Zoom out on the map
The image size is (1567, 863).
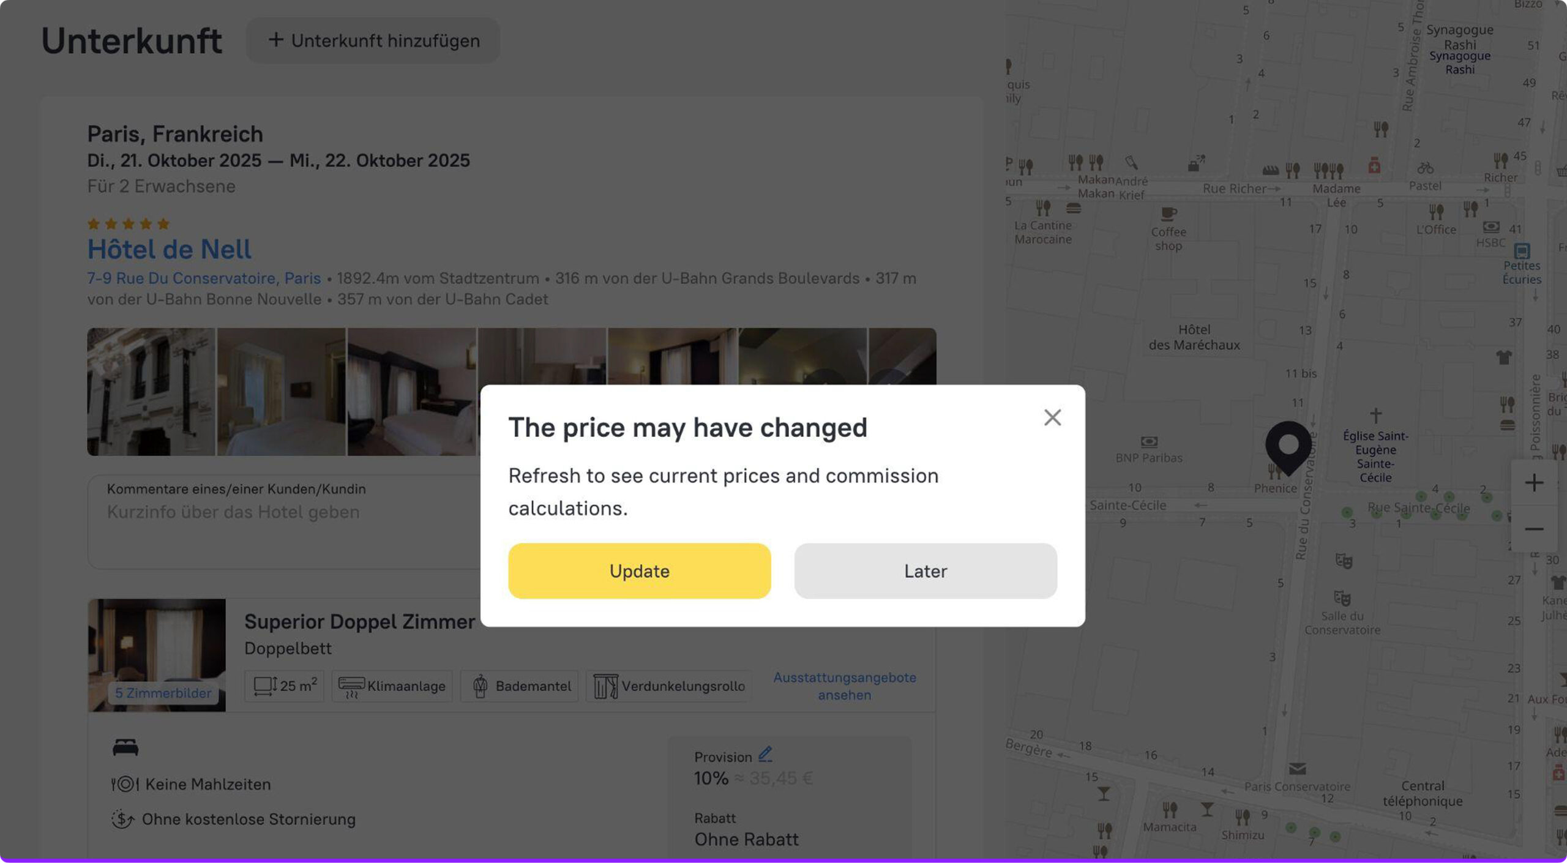pyautogui.click(x=1533, y=529)
